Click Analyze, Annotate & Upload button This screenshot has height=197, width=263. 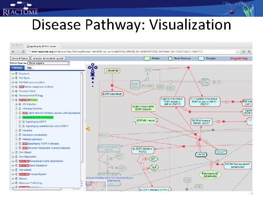coord(48,58)
